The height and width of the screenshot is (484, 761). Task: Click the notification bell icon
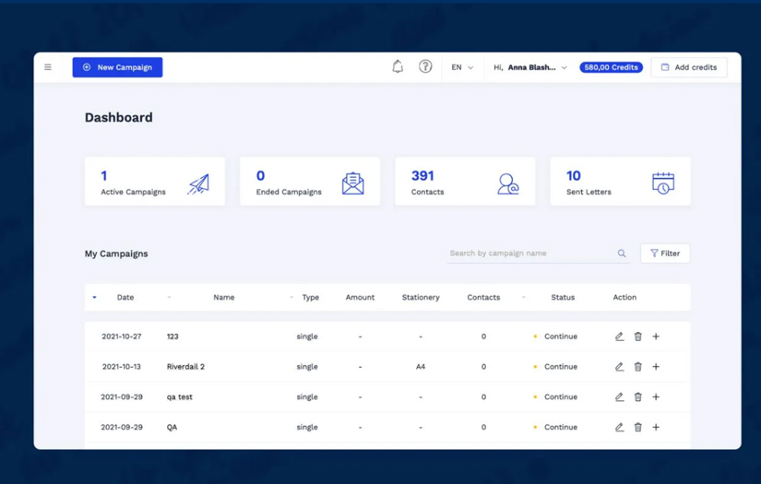[x=398, y=67]
